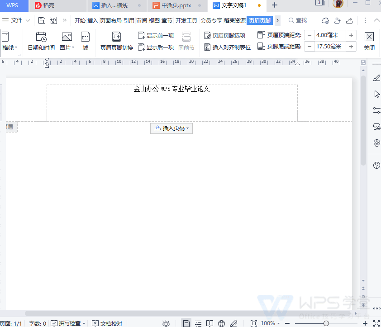This screenshot has width=381, height=327.
Task: Click 插入对齐制表位
Action: coord(227,47)
